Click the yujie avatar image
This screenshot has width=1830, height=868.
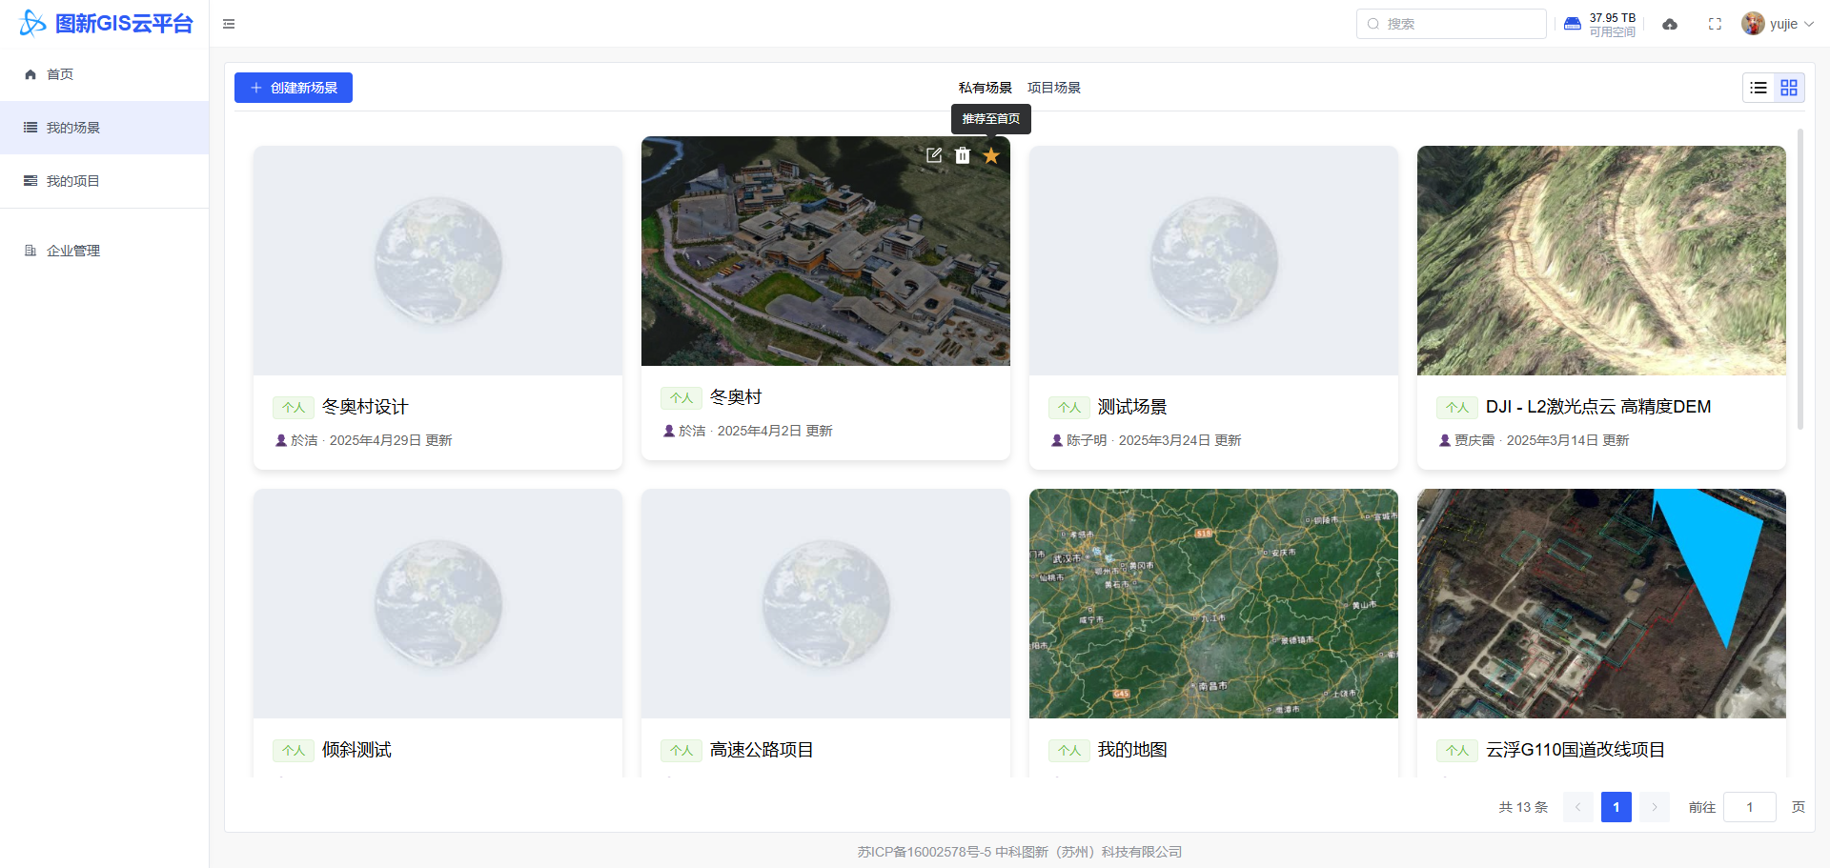(x=1752, y=24)
